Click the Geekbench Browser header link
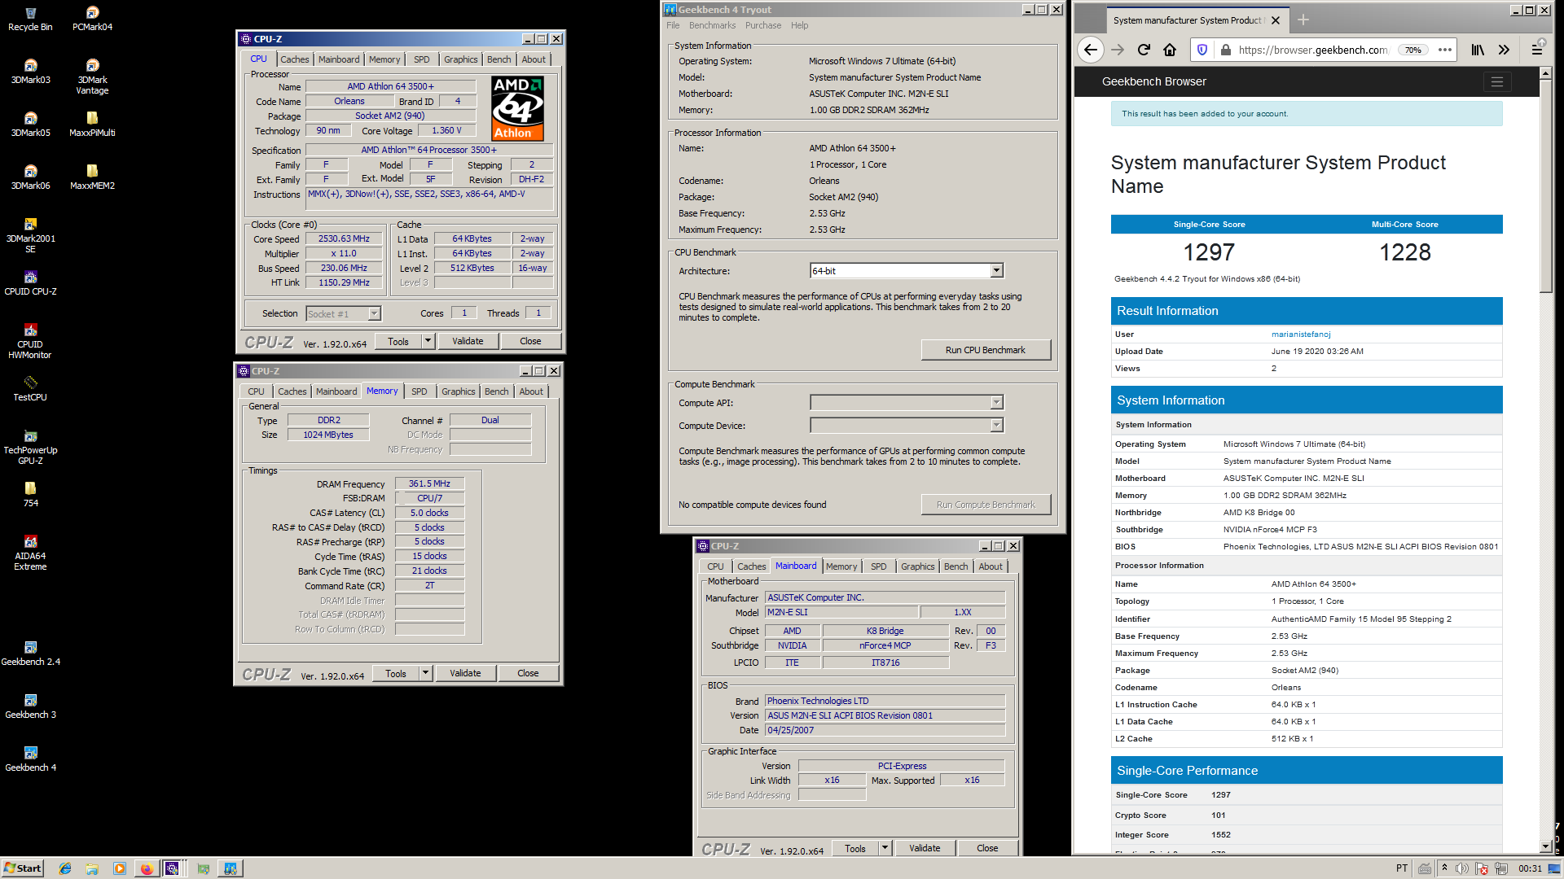 click(1154, 81)
